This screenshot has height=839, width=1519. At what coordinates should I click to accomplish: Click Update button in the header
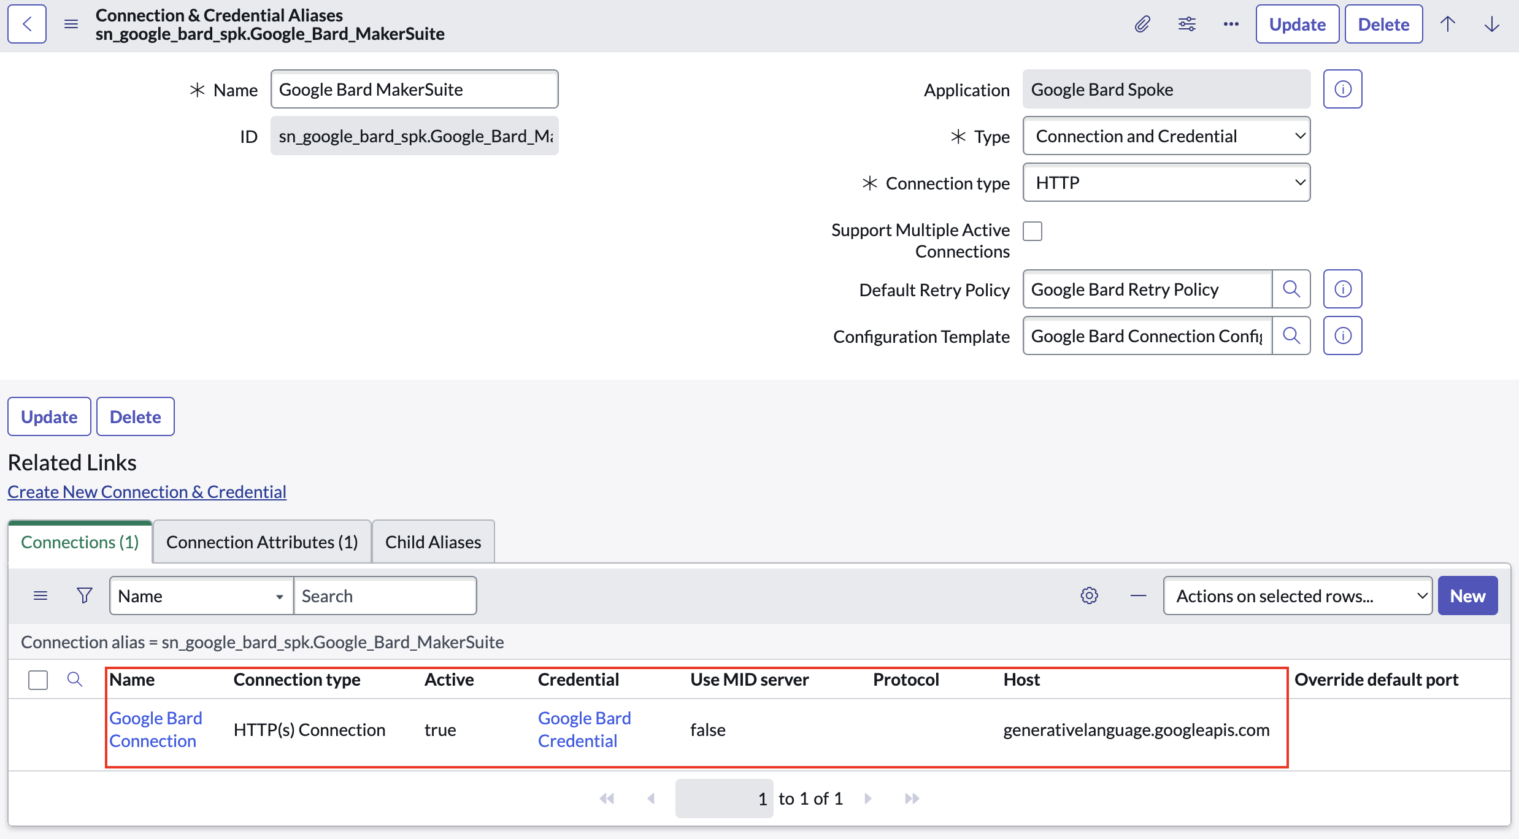pyautogui.click(x=1298, y=25)
